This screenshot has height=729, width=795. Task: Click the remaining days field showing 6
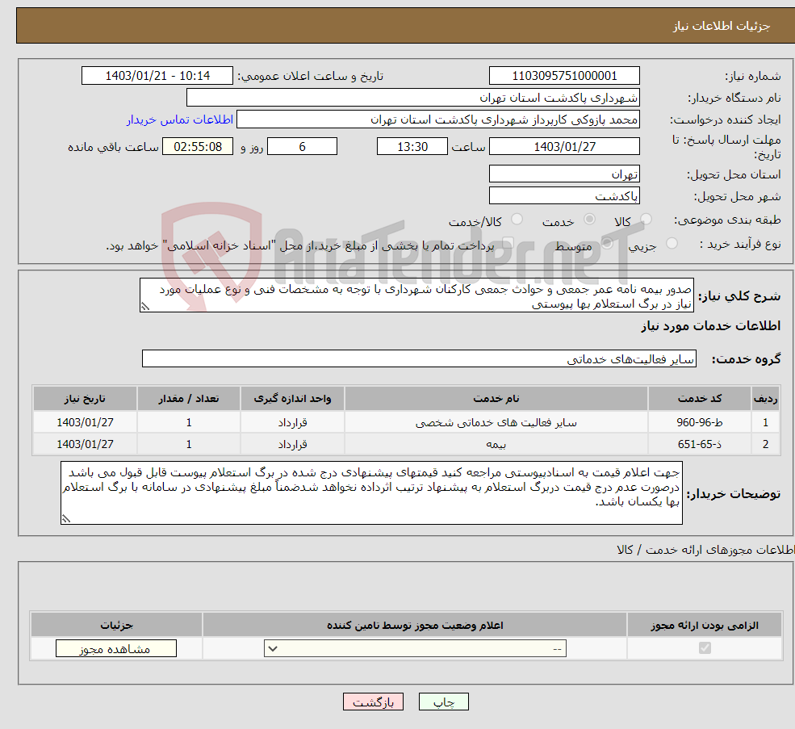coord(302,147)
